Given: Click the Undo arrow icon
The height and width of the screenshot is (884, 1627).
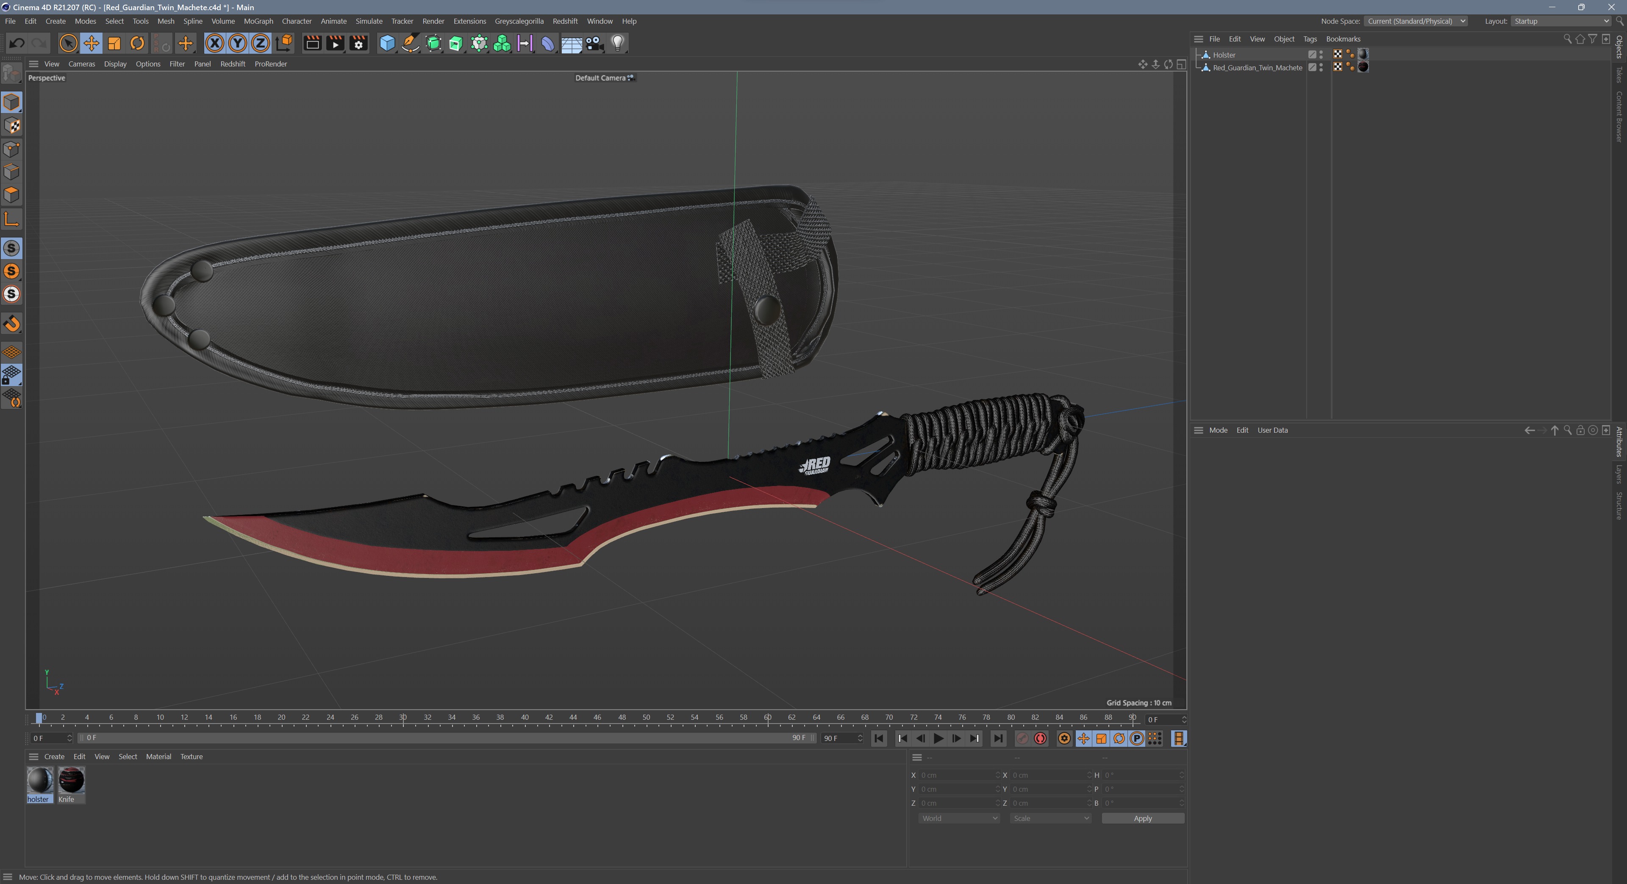Looking at the screenshot, I should pyautogui.click(x=17, y=43).
